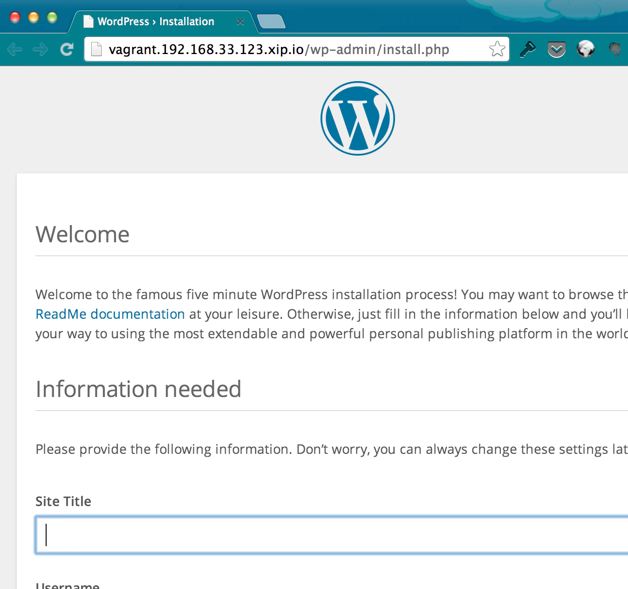Click the Welcome heading
The image size is (628, 589).
pyautogui.click(x=82, y=234)
